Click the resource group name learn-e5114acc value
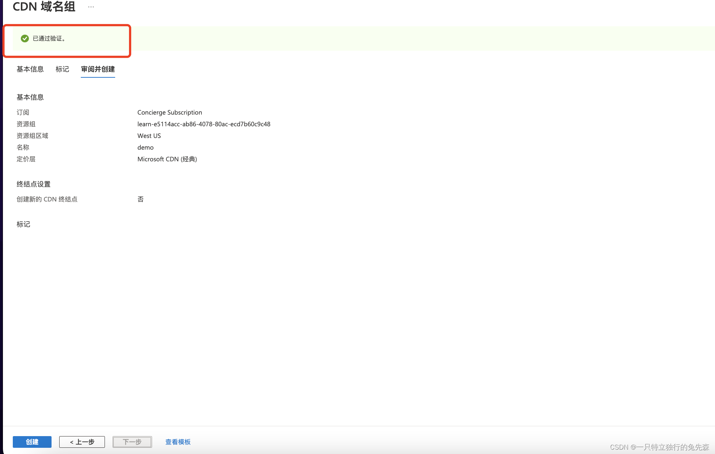 [x=204, y=124]
